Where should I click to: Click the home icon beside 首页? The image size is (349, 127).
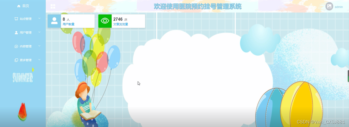click(19, 6)
